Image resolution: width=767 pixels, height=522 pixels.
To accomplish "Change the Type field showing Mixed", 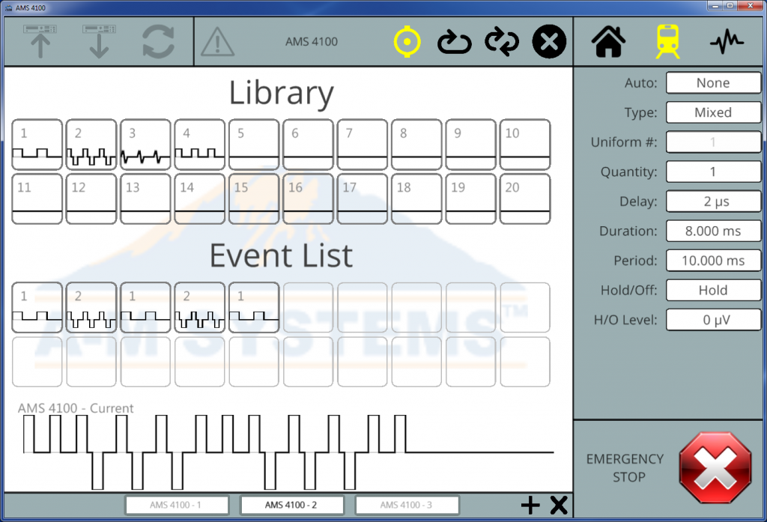I will click(713, 113).
